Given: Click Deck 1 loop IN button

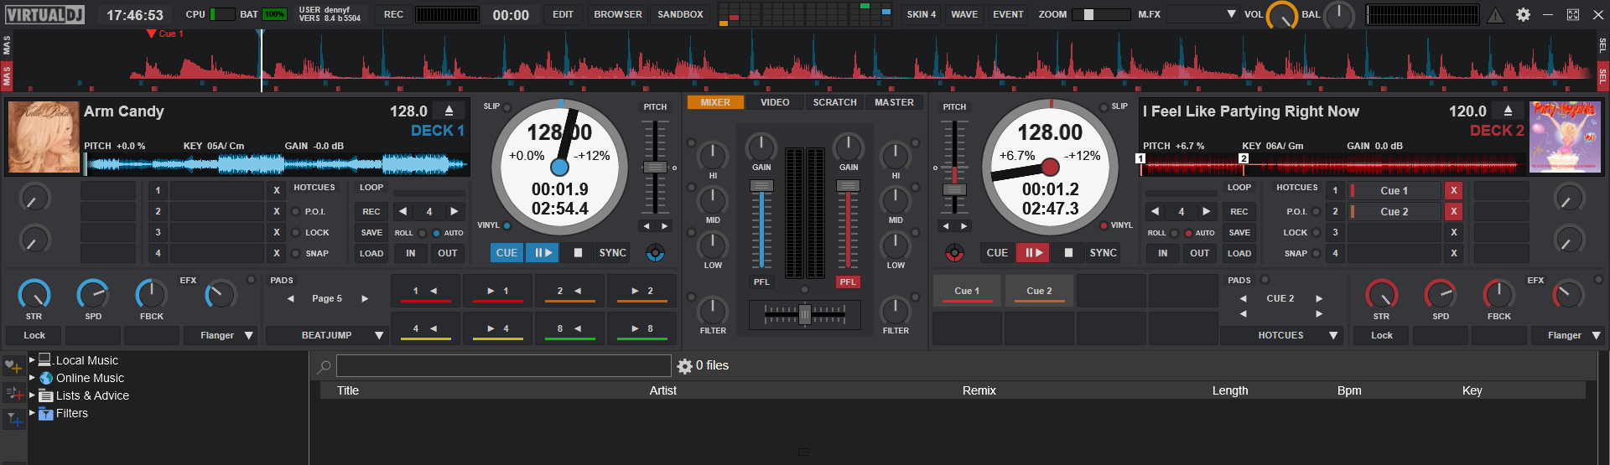Looking at the screenshot, I should tap(411, 253).
